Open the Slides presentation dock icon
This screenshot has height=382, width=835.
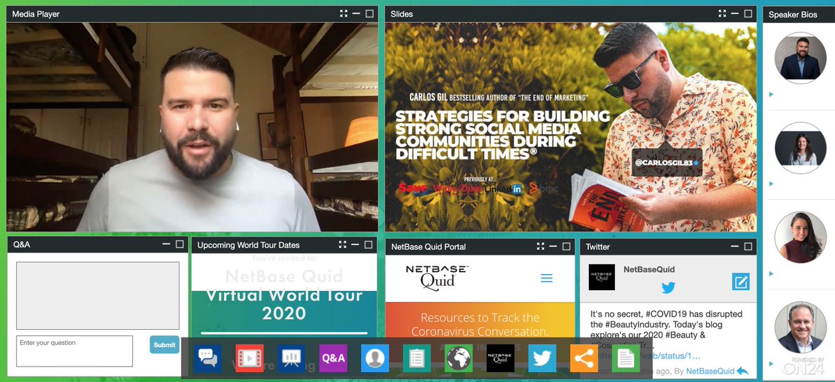coord(292,358)
